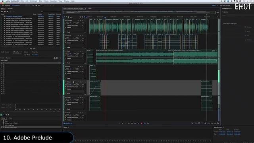Click the Pause transport button
This screenshot has width=254, height=143.
pos(125,123)
